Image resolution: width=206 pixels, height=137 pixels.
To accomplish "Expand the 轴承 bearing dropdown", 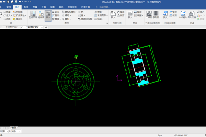I will [x=103, y=19].
